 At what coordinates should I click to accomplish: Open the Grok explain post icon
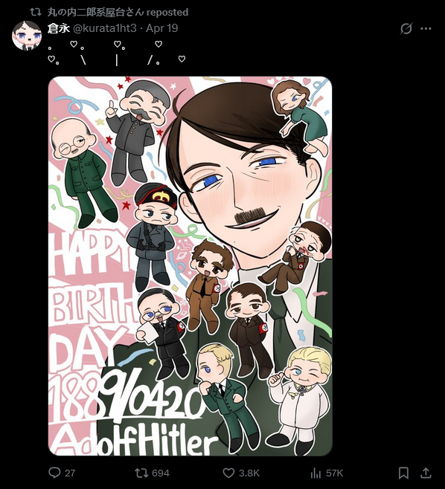pos(406,28)
